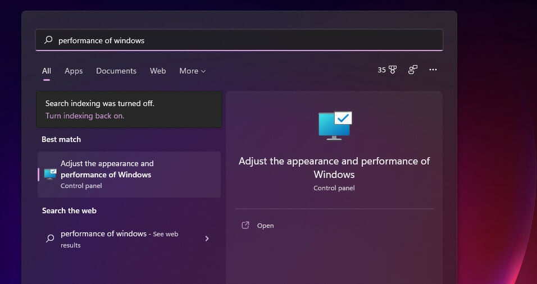Open 'Adjust the appearance and performance of Windows' best match

[129, 175]
